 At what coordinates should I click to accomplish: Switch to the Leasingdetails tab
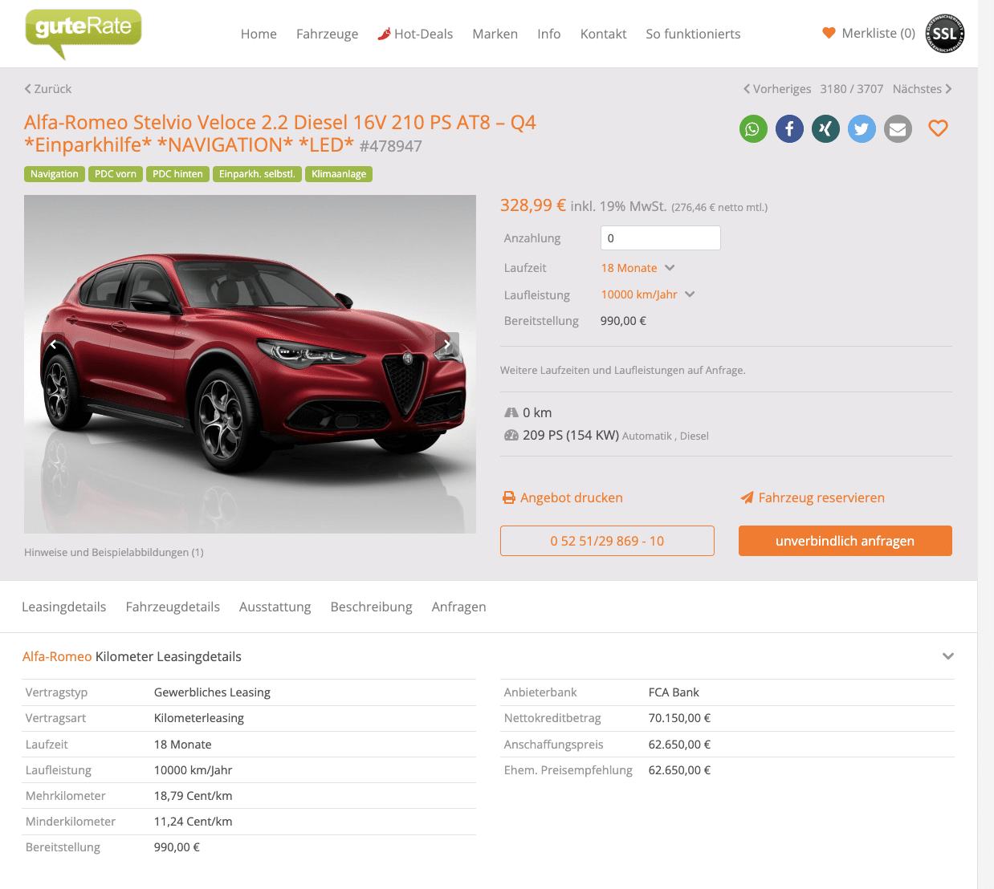[x=64, y=607]
